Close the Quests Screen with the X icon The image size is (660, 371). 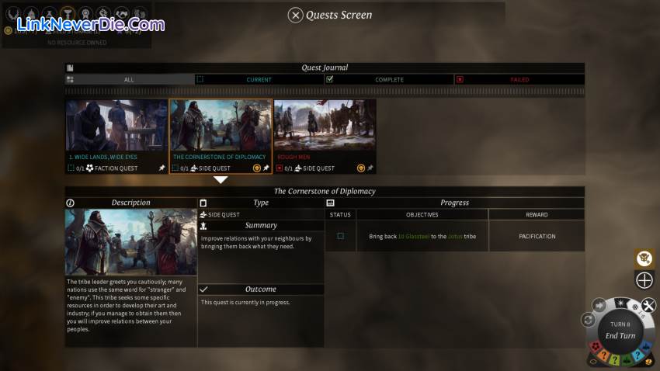pyautogui.click(x=296, y=16)
